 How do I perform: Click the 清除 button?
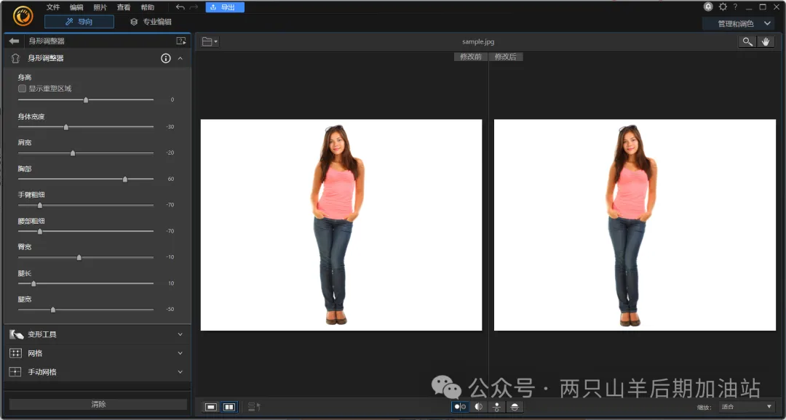click(x=98, y=404)
